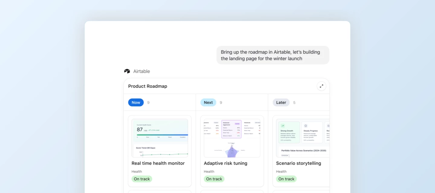
Task: Click Health label under Real time health monitor
Action: pos(137,172)
